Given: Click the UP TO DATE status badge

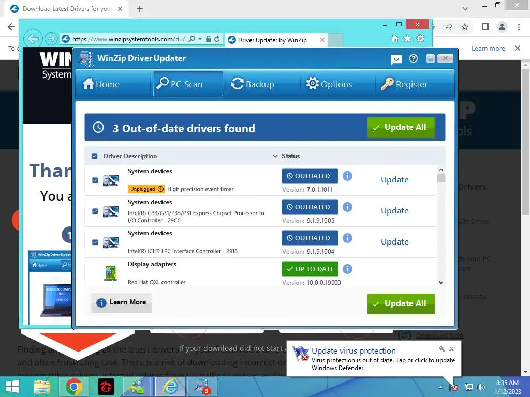Looking at the screenshot, I should pyautogui.click(x=310, y=269).
